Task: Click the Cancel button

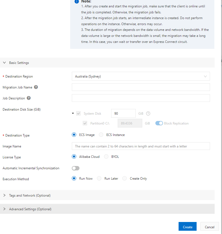Action: point(209,227)
